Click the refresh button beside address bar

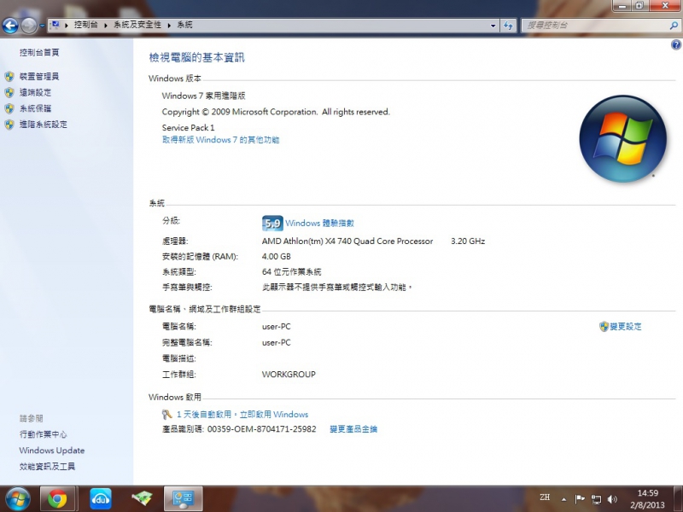509,26
